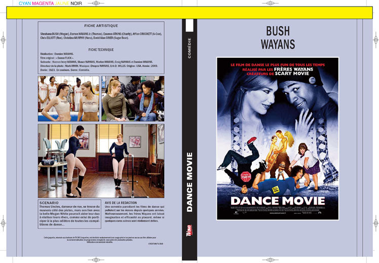The image size is (379, 263).
Task: Click the review paragraph starting 'Une comédie parodiant'
Action: 134,214
